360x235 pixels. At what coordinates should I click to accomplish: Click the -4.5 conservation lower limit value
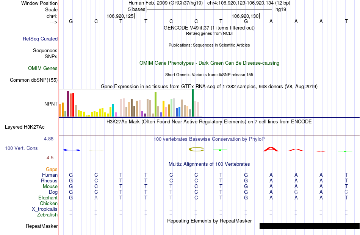tap(49, 158)
